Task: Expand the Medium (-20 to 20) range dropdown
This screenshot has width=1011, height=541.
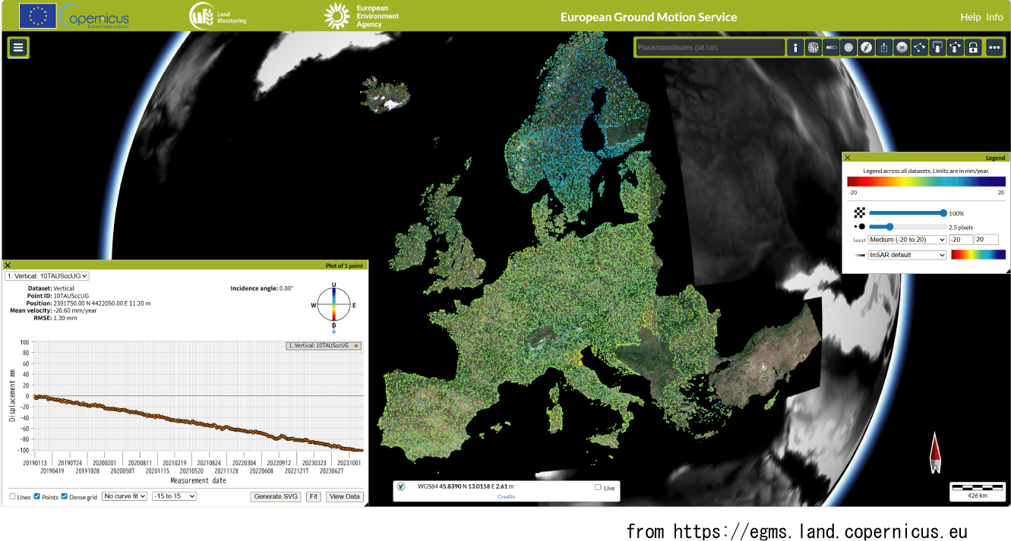Action: [907, 240]
